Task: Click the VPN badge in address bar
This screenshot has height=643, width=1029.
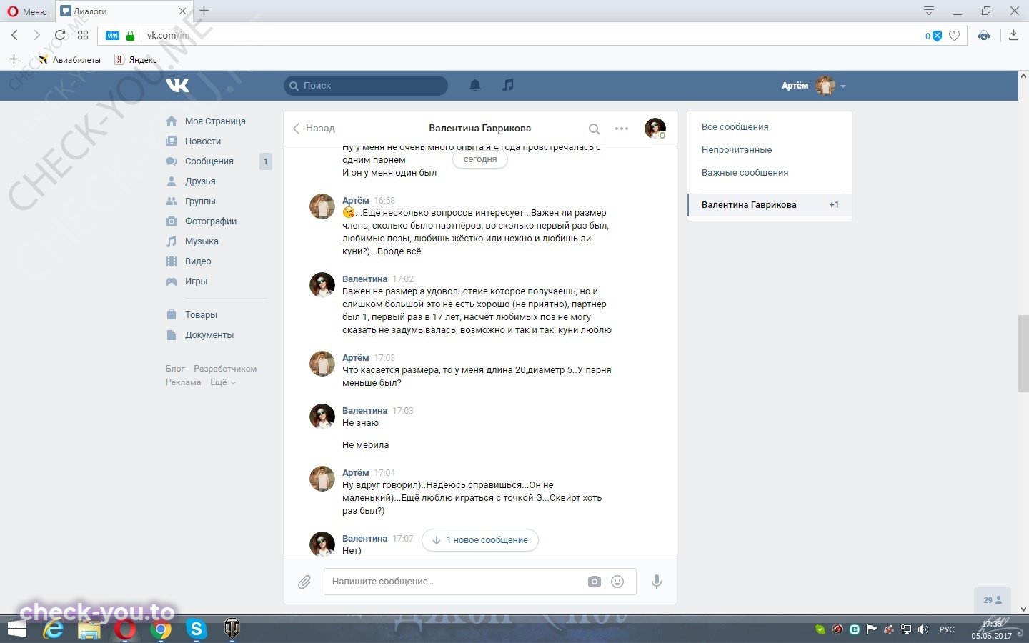Action: (113, 36)
